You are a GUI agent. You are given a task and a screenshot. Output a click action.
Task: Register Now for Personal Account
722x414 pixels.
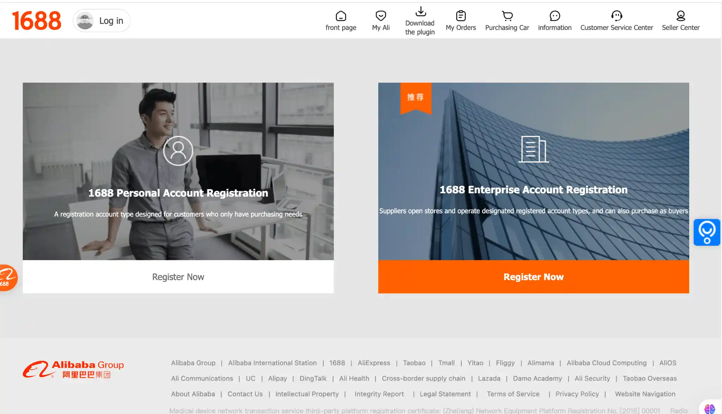[x=178, y=277]
